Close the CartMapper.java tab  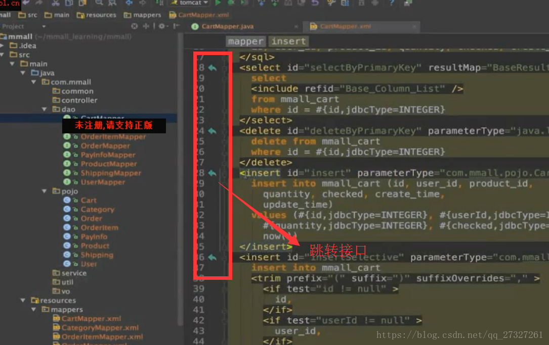[296, 27]
